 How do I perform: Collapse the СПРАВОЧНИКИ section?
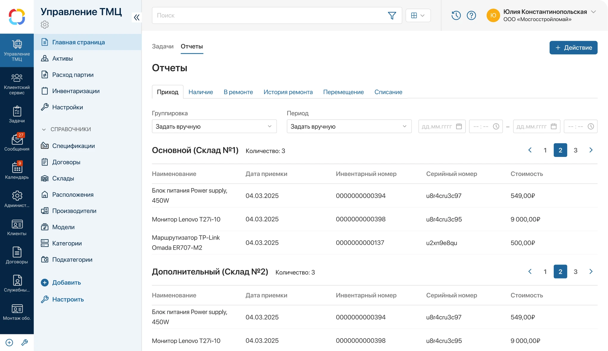tap(44, 129)
